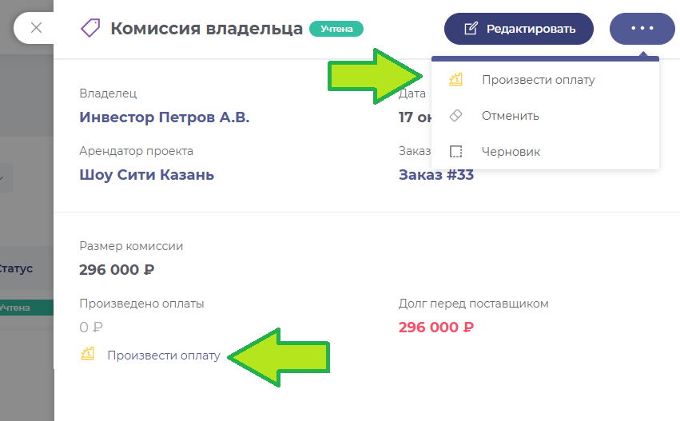Choose Произвести оплату from the dropdown menu
680x421 pixels.
point(538,80)
